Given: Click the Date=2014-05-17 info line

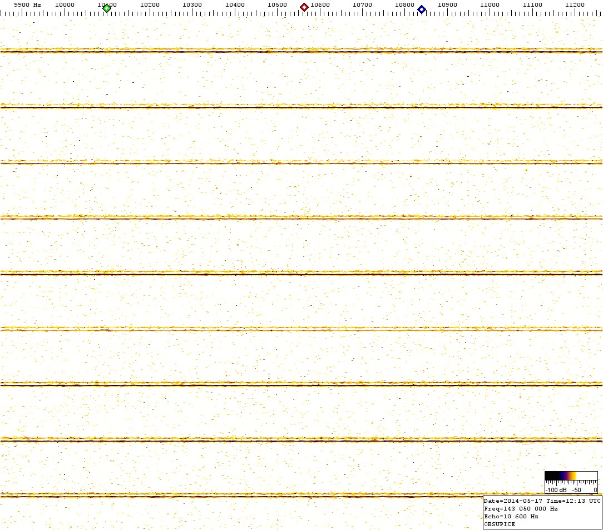Looking at the screenshot, I should [542, 501].
